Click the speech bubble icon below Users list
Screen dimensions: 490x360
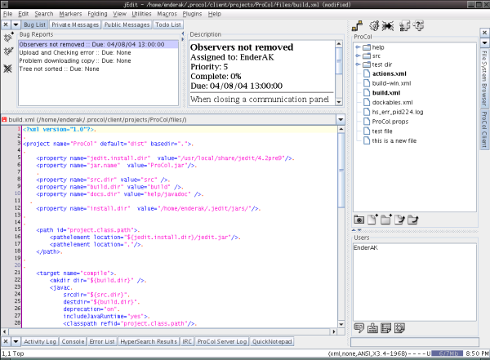tap(359, 328)
